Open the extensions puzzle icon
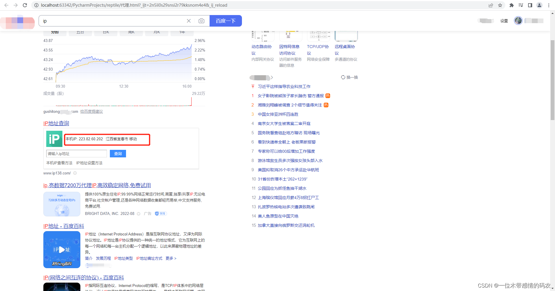This screenshot has width=555, height=291. 512,5
